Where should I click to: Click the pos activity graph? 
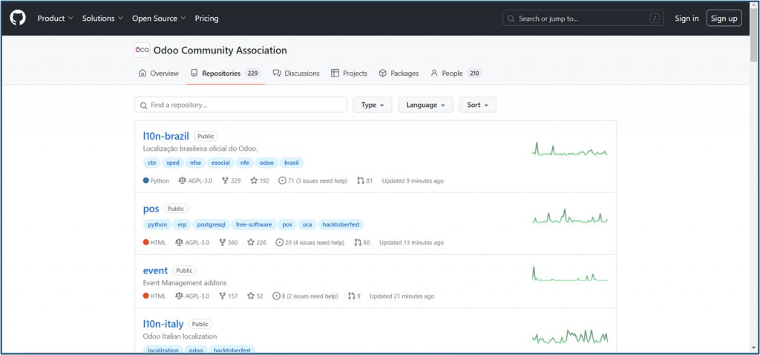(x=569, y=216)
